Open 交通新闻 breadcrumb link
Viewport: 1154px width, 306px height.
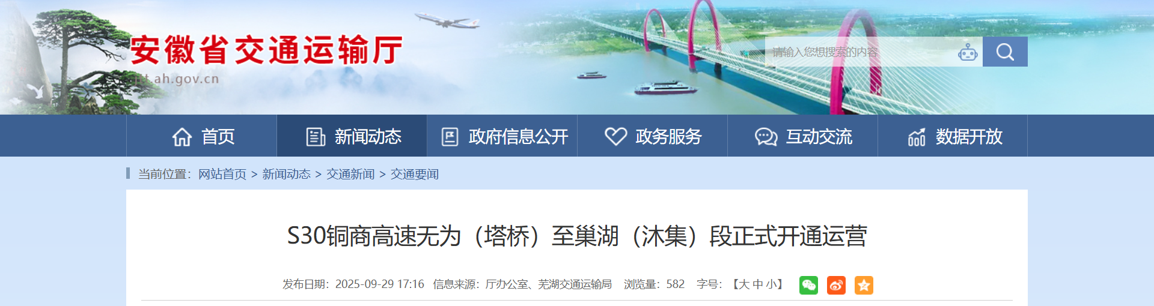click(350, 174)
